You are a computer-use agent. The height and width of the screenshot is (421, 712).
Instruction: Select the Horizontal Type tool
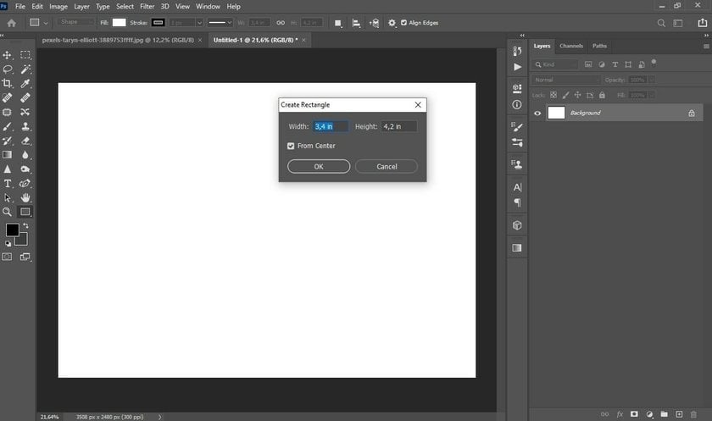point(8,184)
